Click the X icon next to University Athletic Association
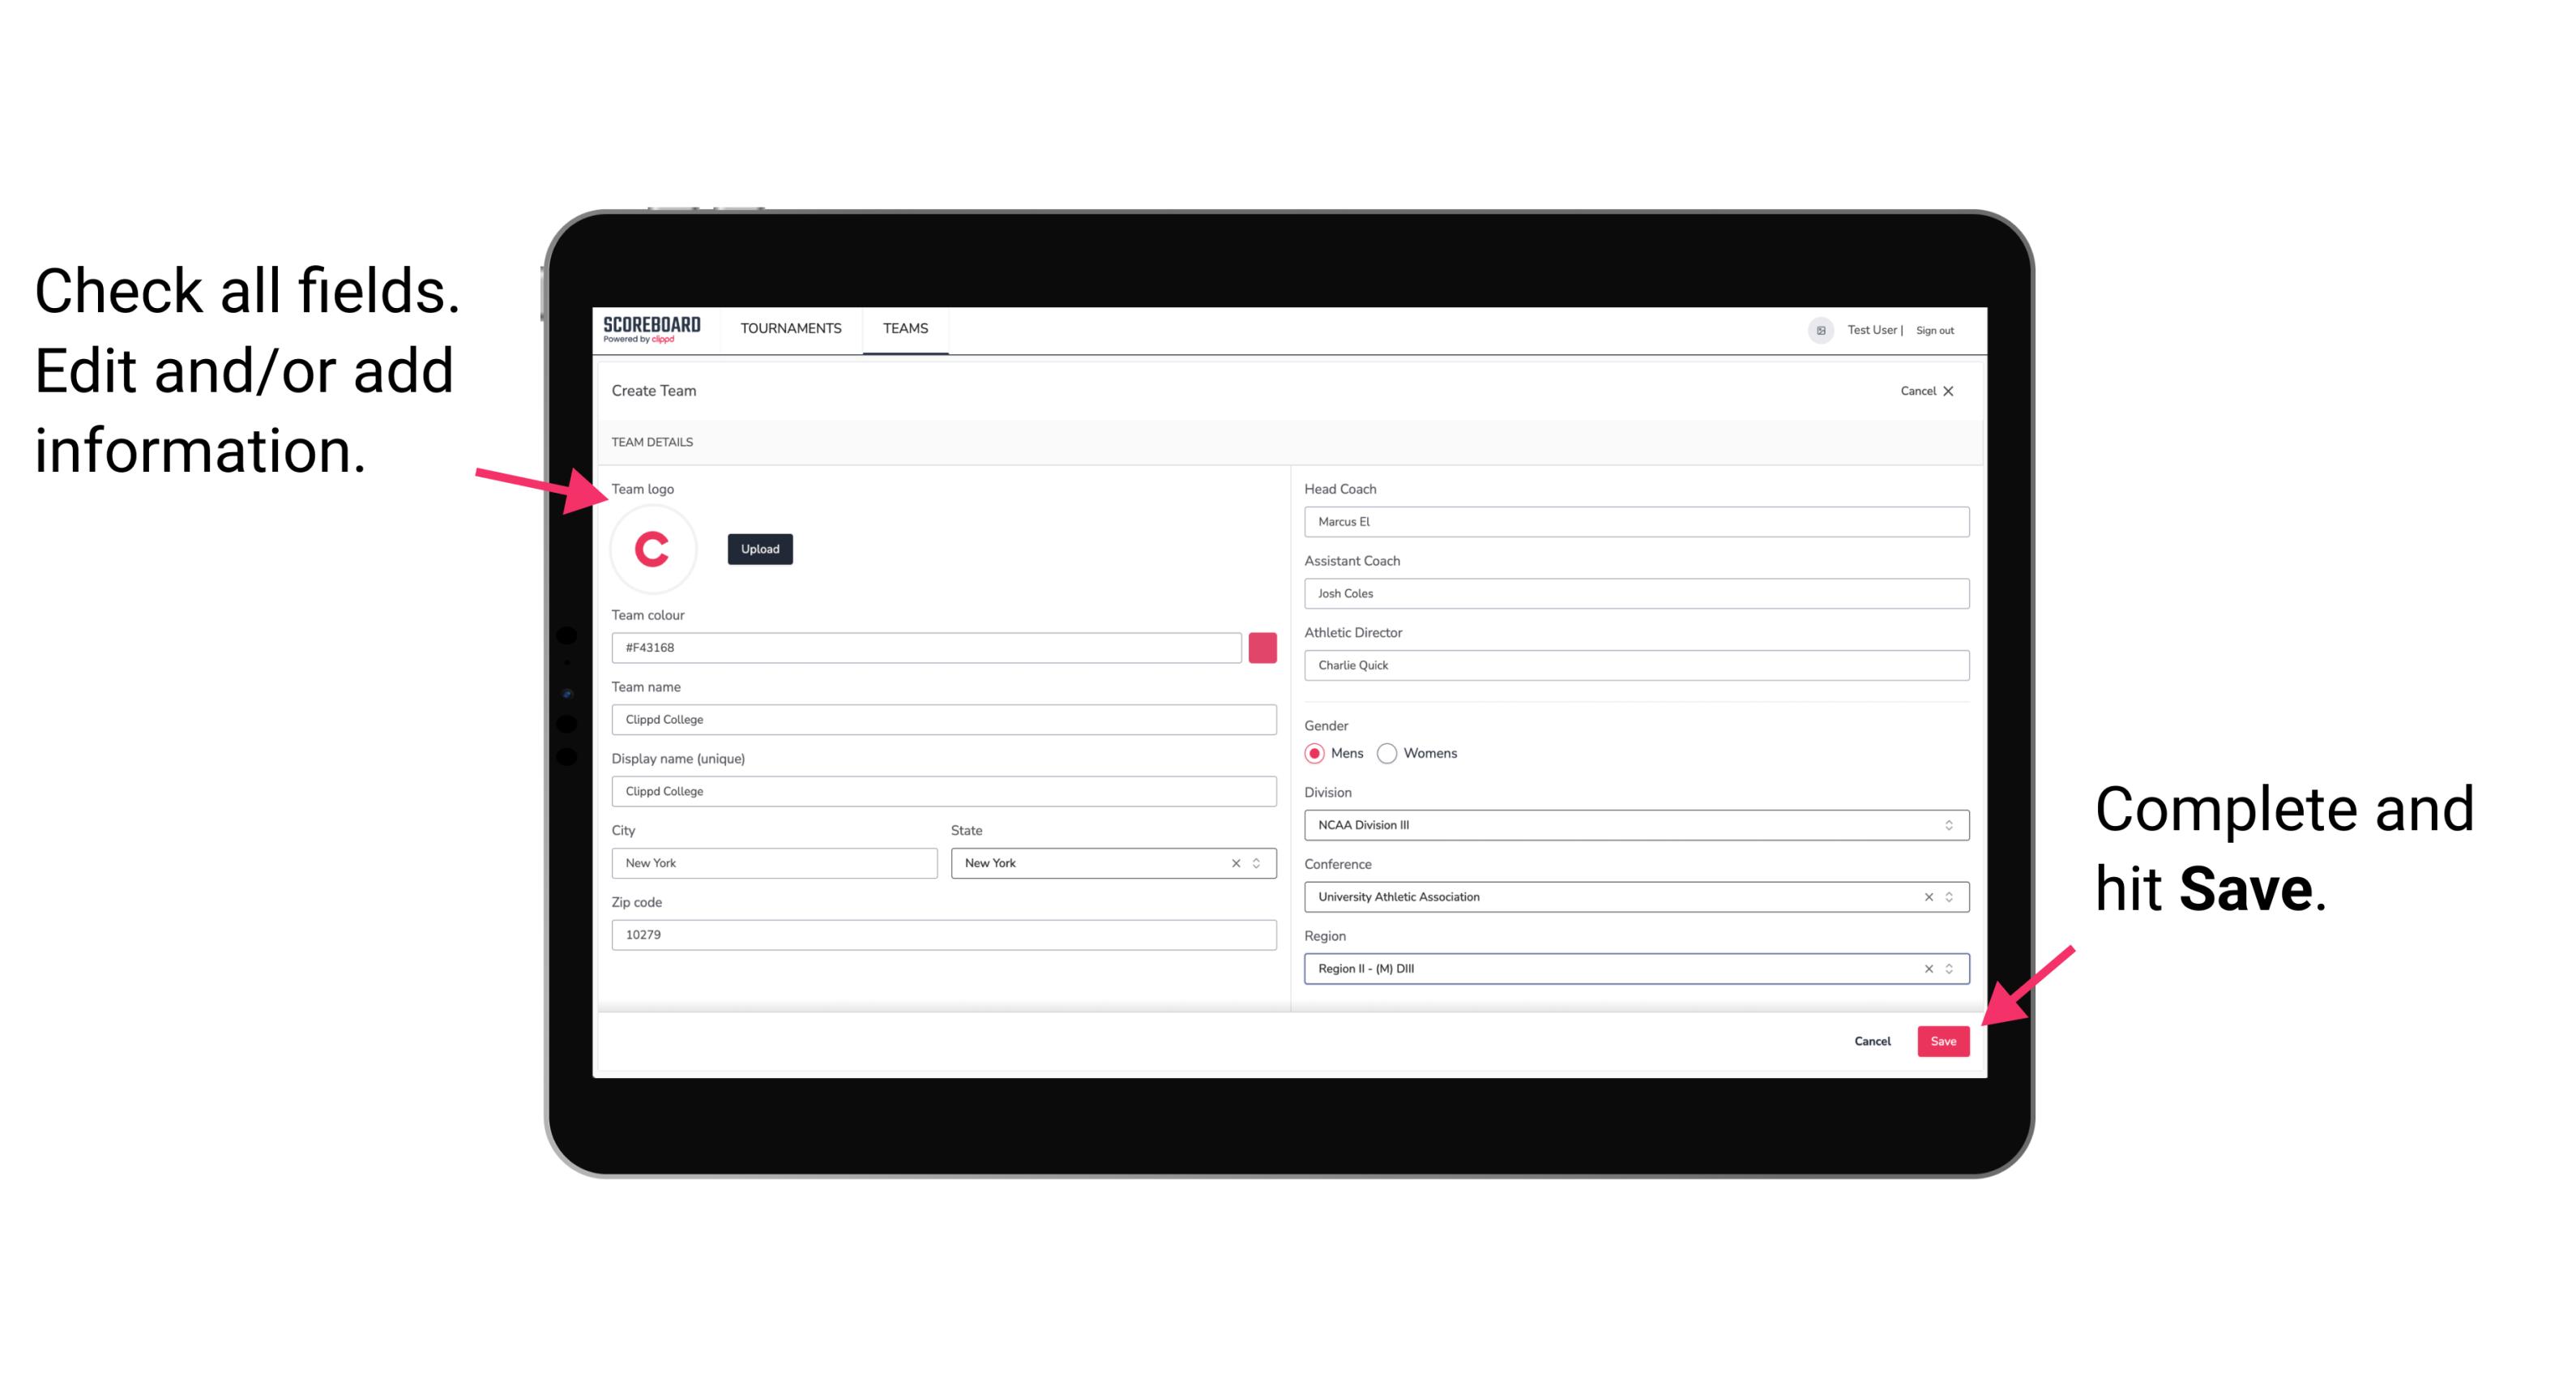This screenshot has height=1386, width=2576. pos(1926,896)
